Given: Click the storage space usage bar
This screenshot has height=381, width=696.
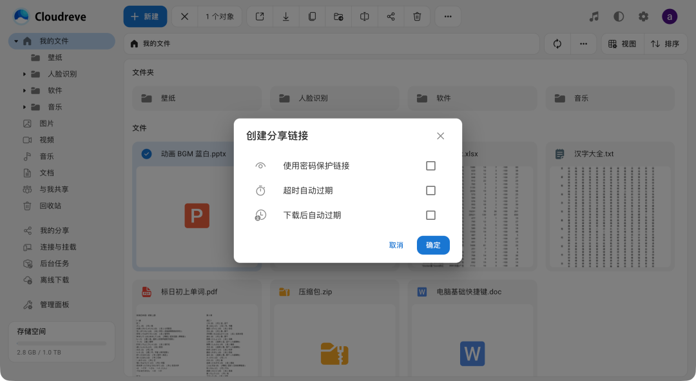Looking at the screenshot, I should click(62, 343).
